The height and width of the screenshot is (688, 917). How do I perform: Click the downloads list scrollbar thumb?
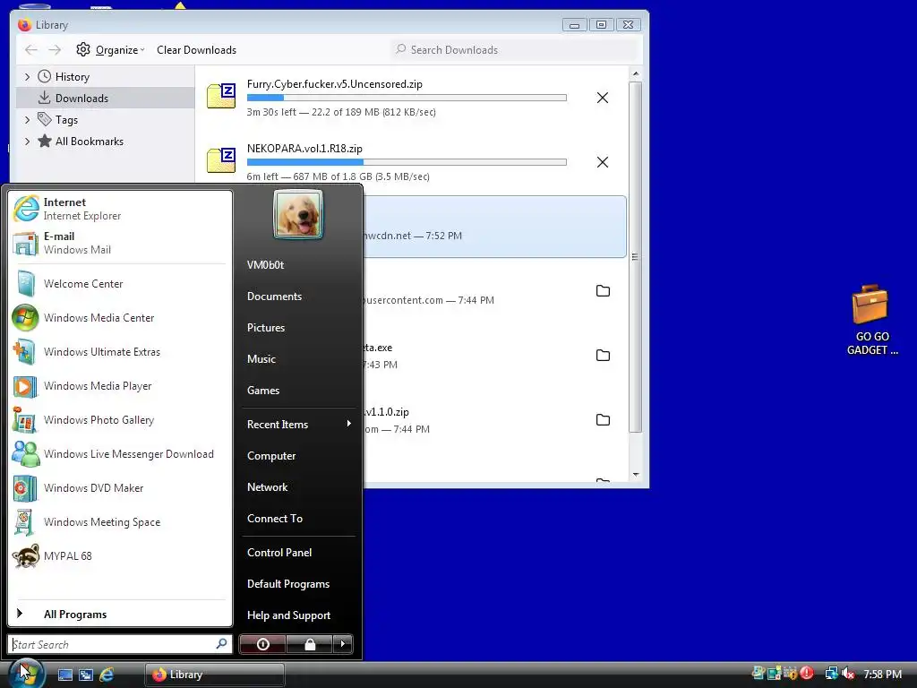[x=636, y=257]
